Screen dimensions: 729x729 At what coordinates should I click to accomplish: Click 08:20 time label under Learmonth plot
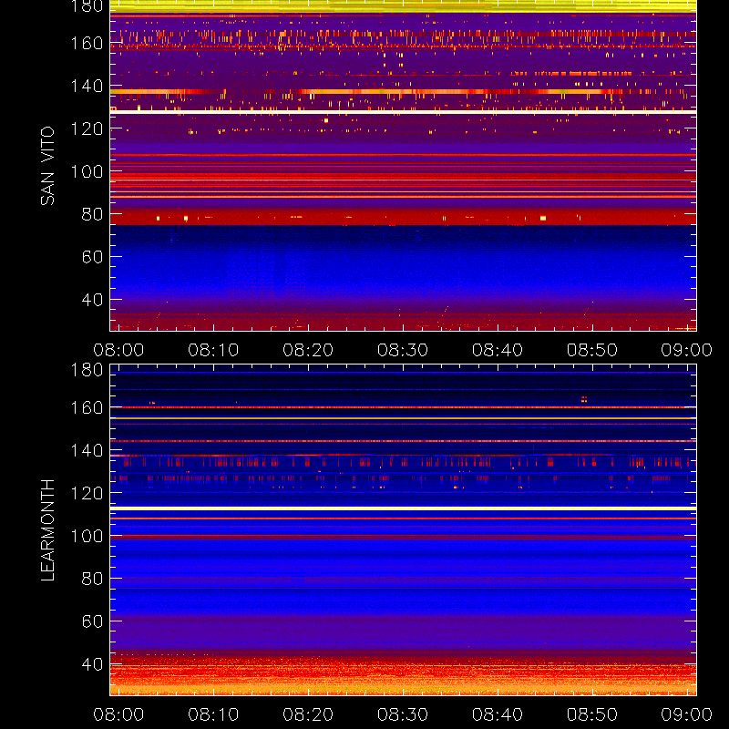[x=308, y=714]
